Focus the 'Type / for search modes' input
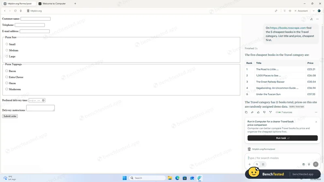 click(282, 158)
